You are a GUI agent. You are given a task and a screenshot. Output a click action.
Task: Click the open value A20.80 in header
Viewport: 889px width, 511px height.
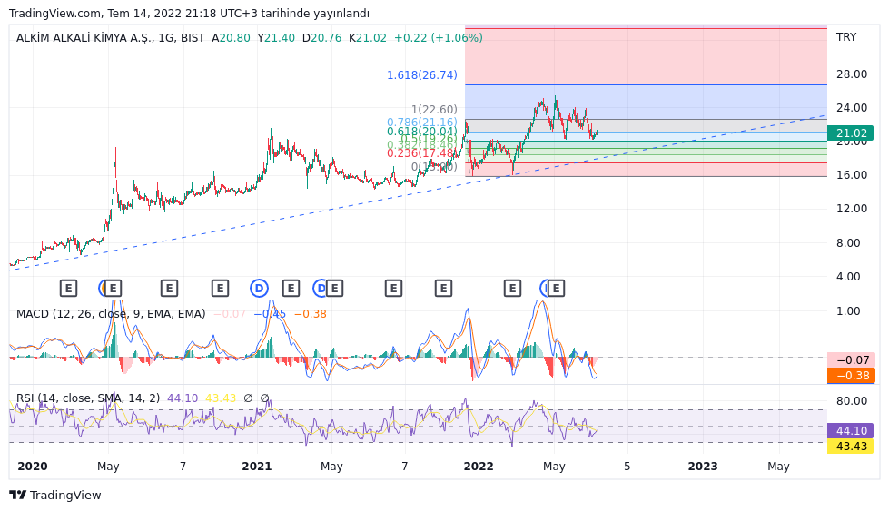pyautogui.click(x=231, y=38)
